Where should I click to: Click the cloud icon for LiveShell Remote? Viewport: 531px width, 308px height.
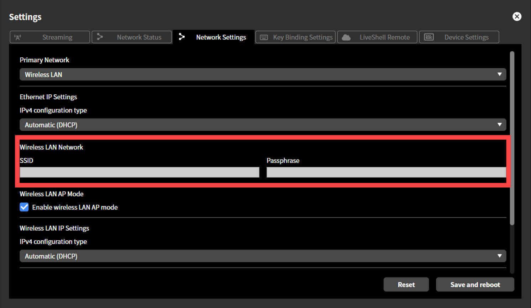346,37
